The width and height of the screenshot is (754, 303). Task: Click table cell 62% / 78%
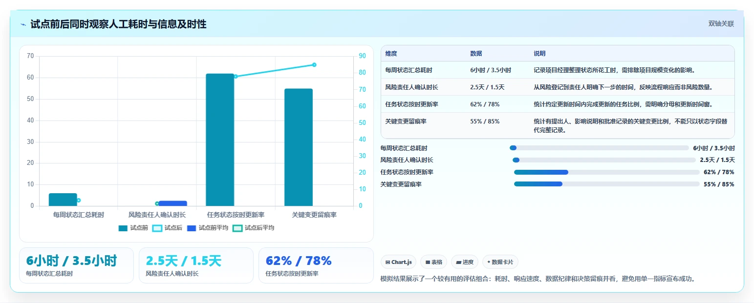tap(485, 104)
